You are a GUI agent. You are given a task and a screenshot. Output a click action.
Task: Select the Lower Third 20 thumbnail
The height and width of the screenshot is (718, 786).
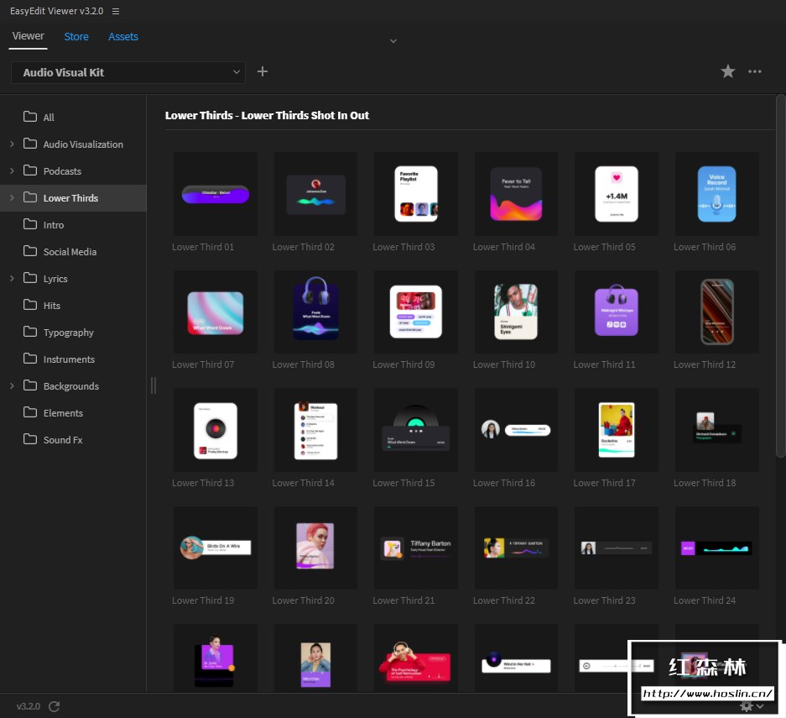point(315,548)
